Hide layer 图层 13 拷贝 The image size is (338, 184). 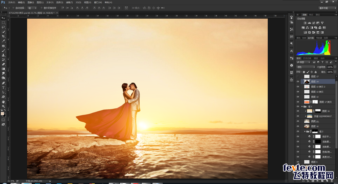(x=298, y=92)
